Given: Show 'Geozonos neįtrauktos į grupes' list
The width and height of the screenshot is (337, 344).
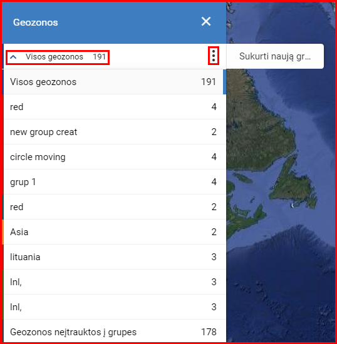Looking at the screenshot, I should pyautogui.click(x=115, y=331).
